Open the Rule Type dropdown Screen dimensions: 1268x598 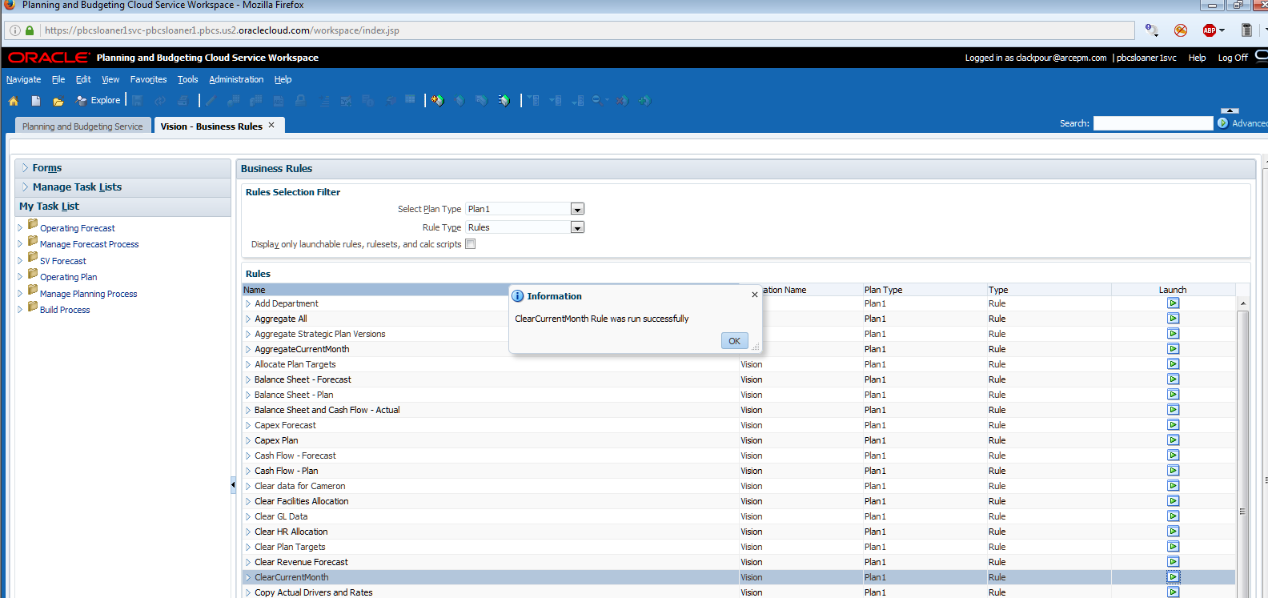click(x=577, y=227)
